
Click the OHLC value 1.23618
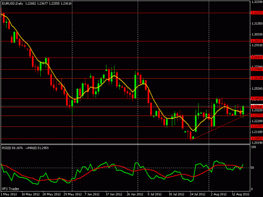[66, 3]
